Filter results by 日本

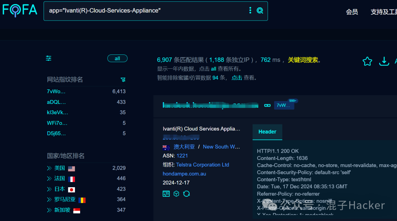click(60, 189)
